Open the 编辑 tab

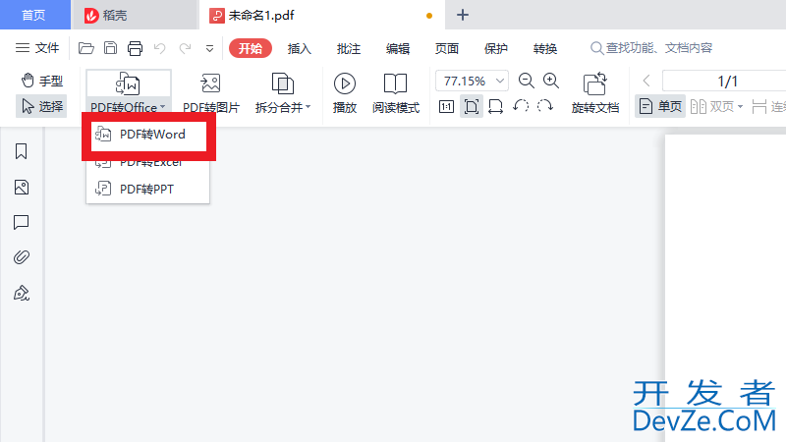click(398, 48)
